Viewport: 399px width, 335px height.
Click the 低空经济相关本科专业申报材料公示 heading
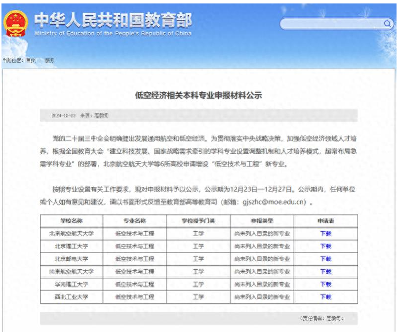point(199,95)
